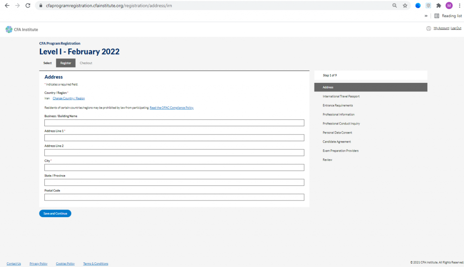Bookmark this page with the star
Image resolution: width=464 pixels, height=267 pixels.
tap(405, 5)
